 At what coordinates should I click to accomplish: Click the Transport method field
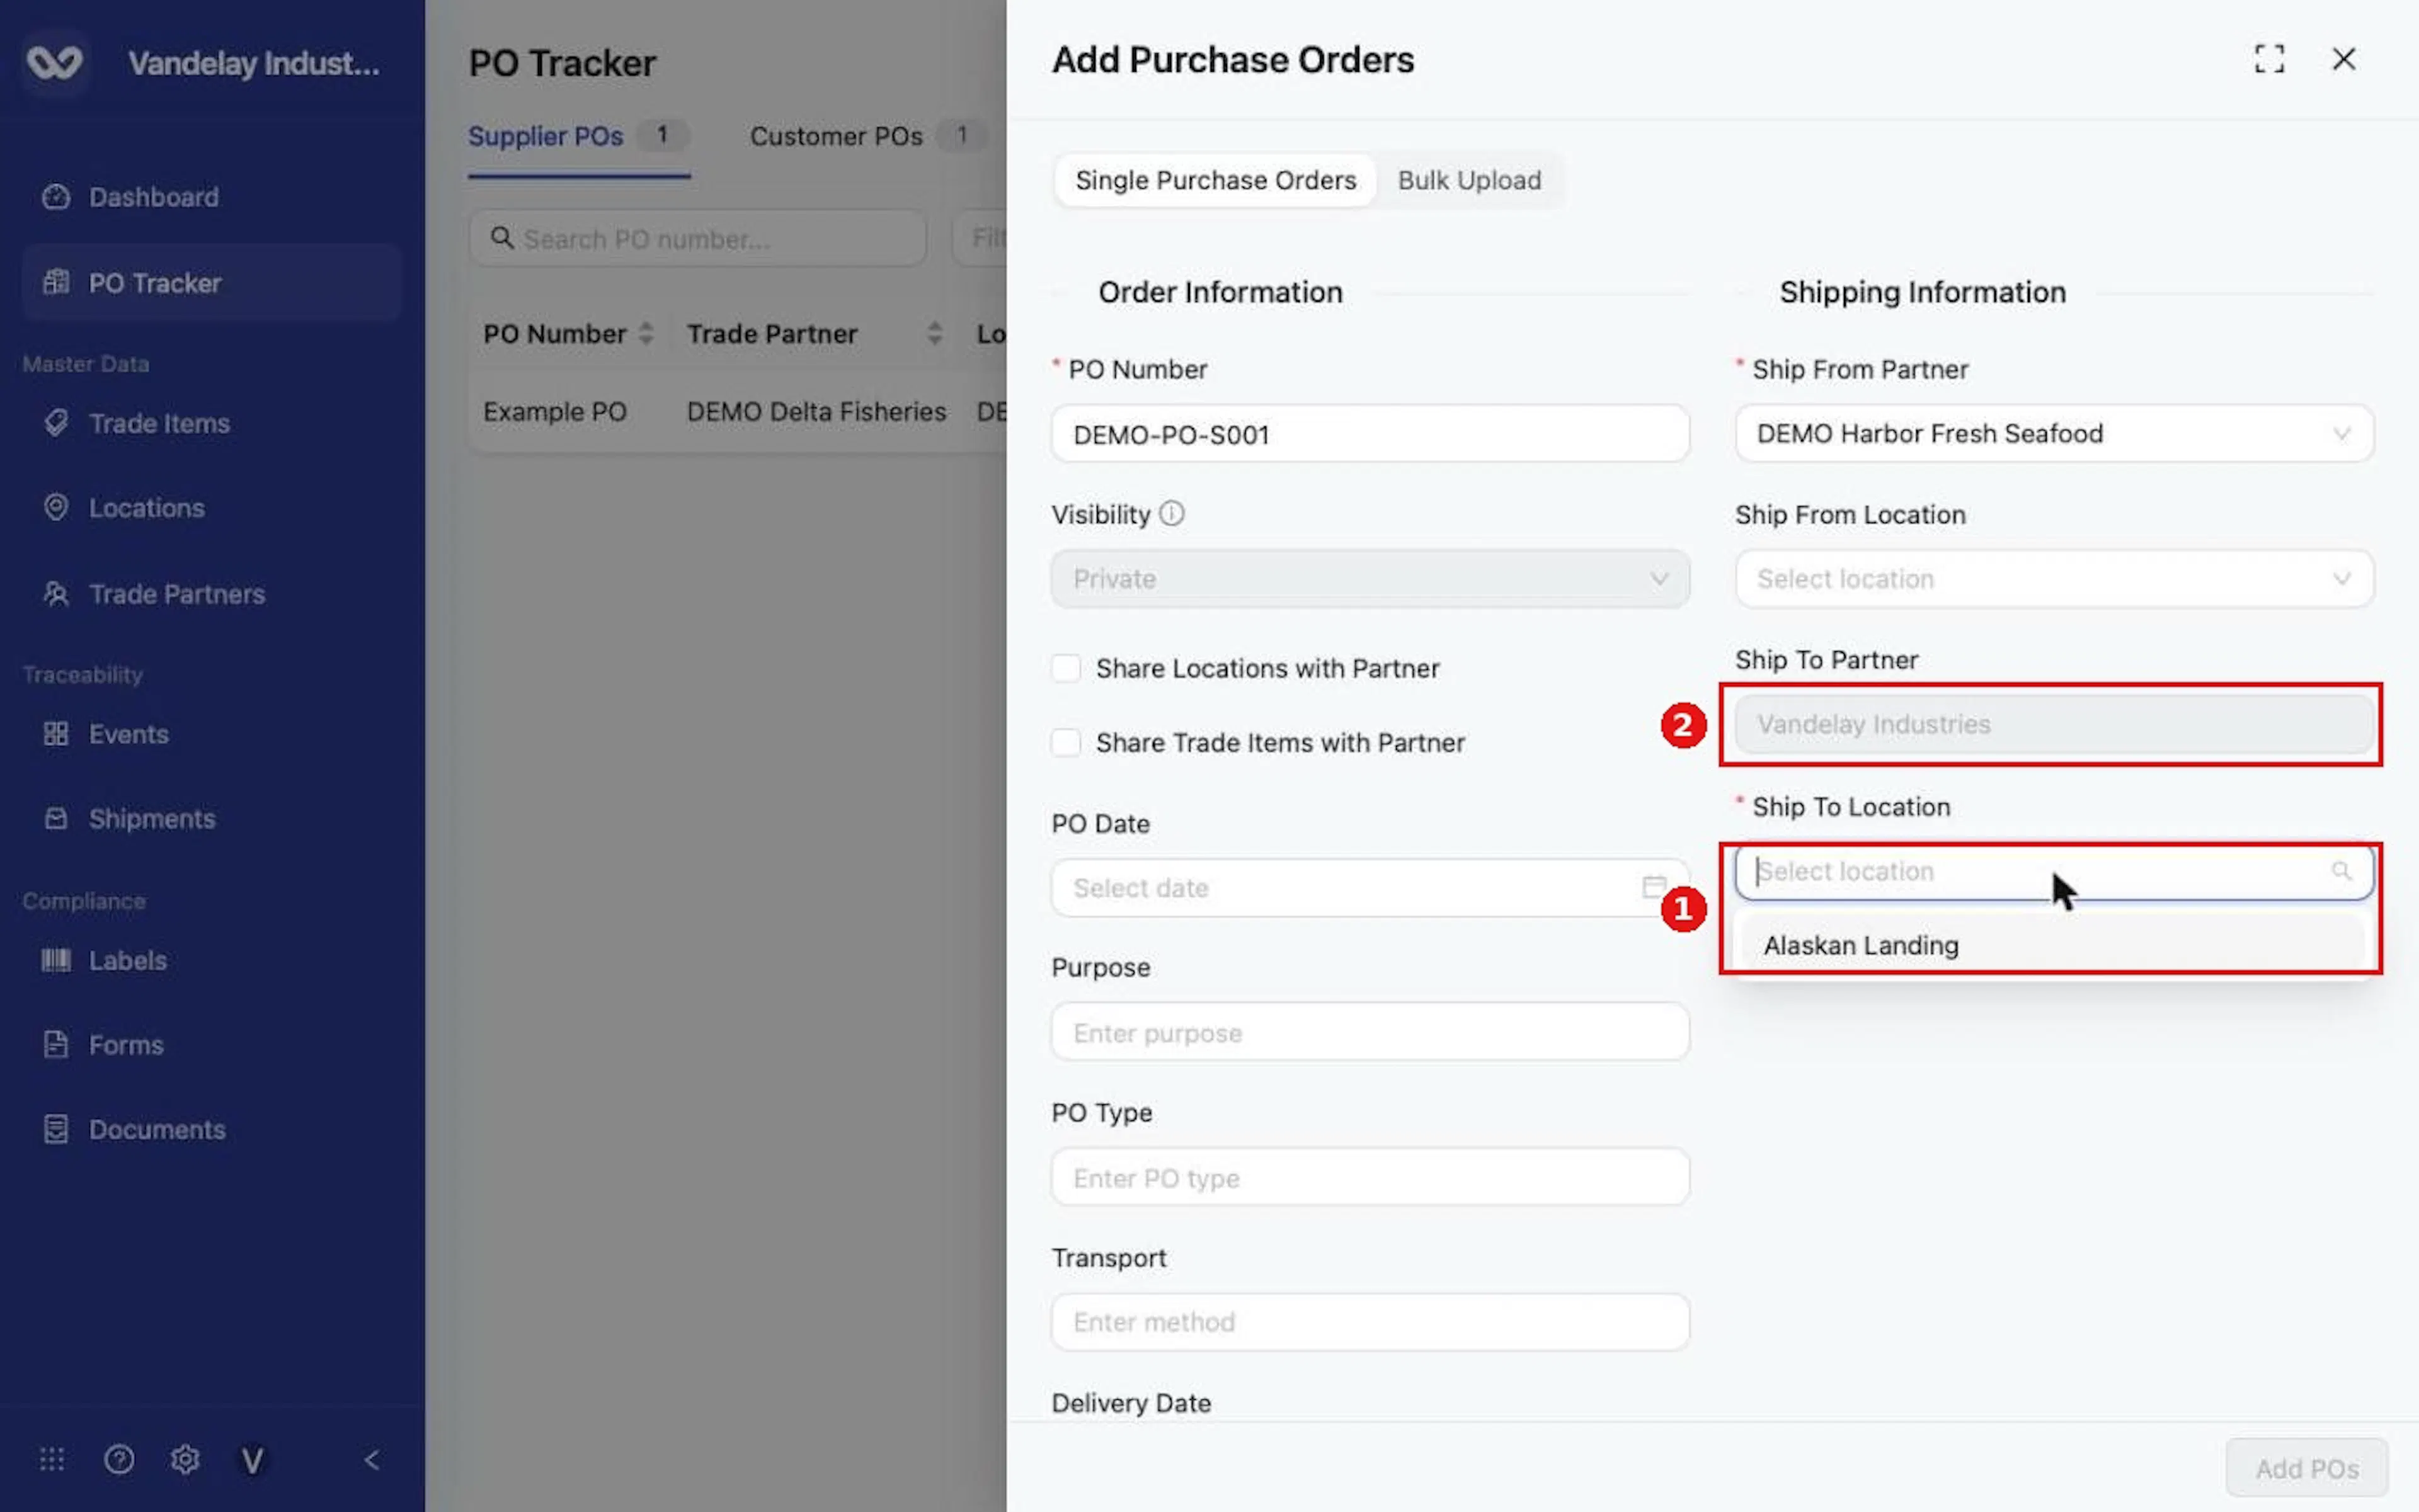pyautogui.click(x=1370, y=1322)
